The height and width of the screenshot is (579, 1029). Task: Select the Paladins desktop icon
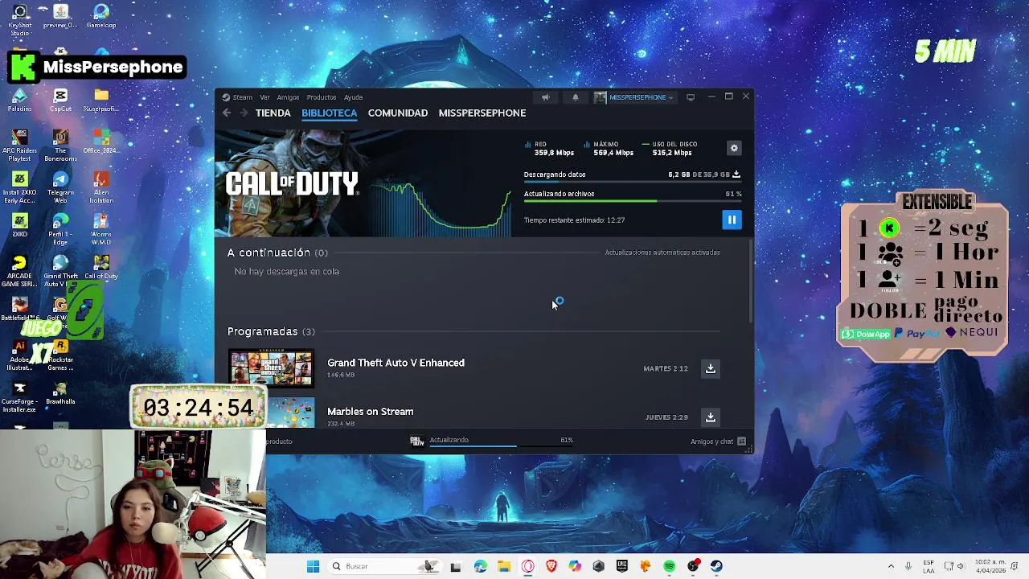[20, 101]
